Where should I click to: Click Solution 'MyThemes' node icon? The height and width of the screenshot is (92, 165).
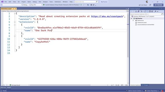132,16
